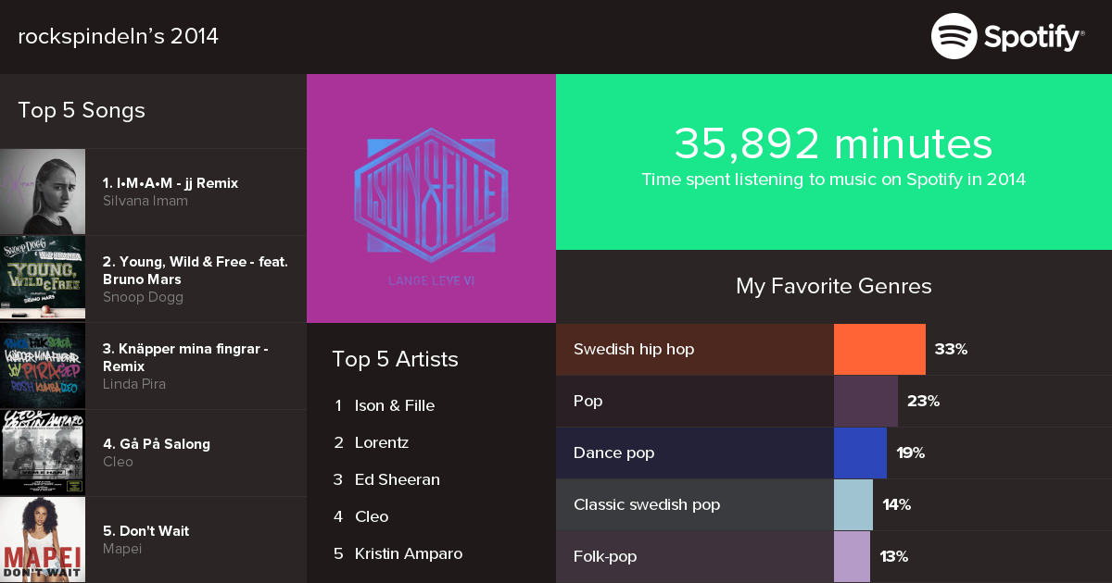
Task: Open the I•M•A•M song cover thumbnail
Action: tap(43, 192)
